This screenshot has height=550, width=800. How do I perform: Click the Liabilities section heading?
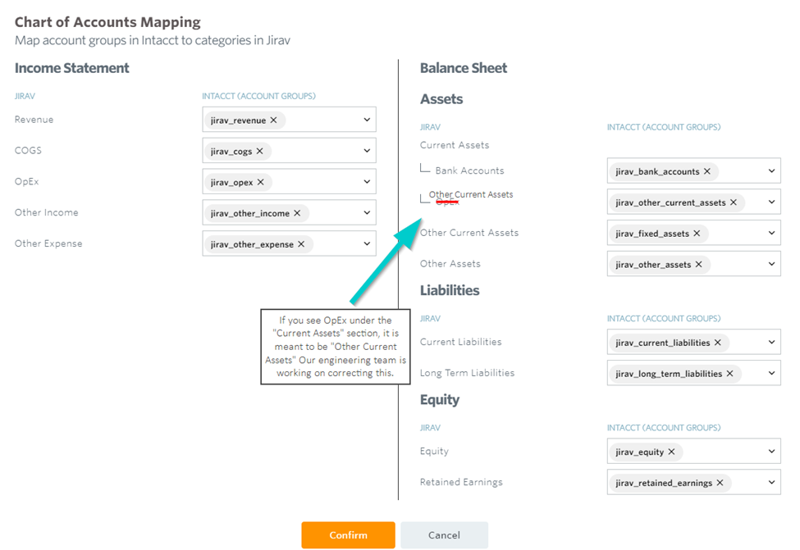tap(450, 290)
